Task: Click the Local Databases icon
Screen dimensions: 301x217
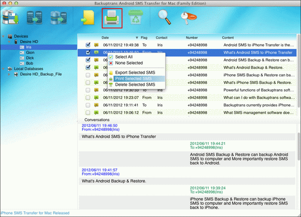Action: click(x=10, y=69)
